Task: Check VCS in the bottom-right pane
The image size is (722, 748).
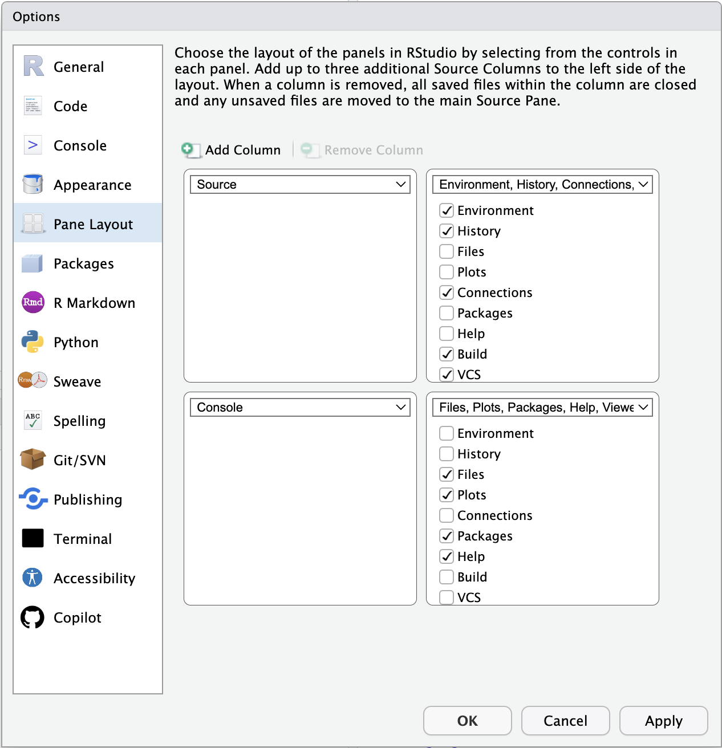Action: (447, 597)
